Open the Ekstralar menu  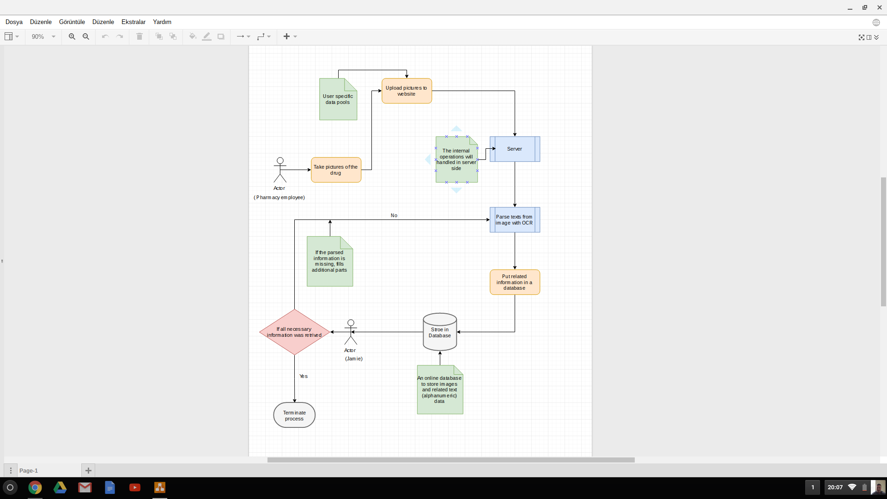[133, 22]
